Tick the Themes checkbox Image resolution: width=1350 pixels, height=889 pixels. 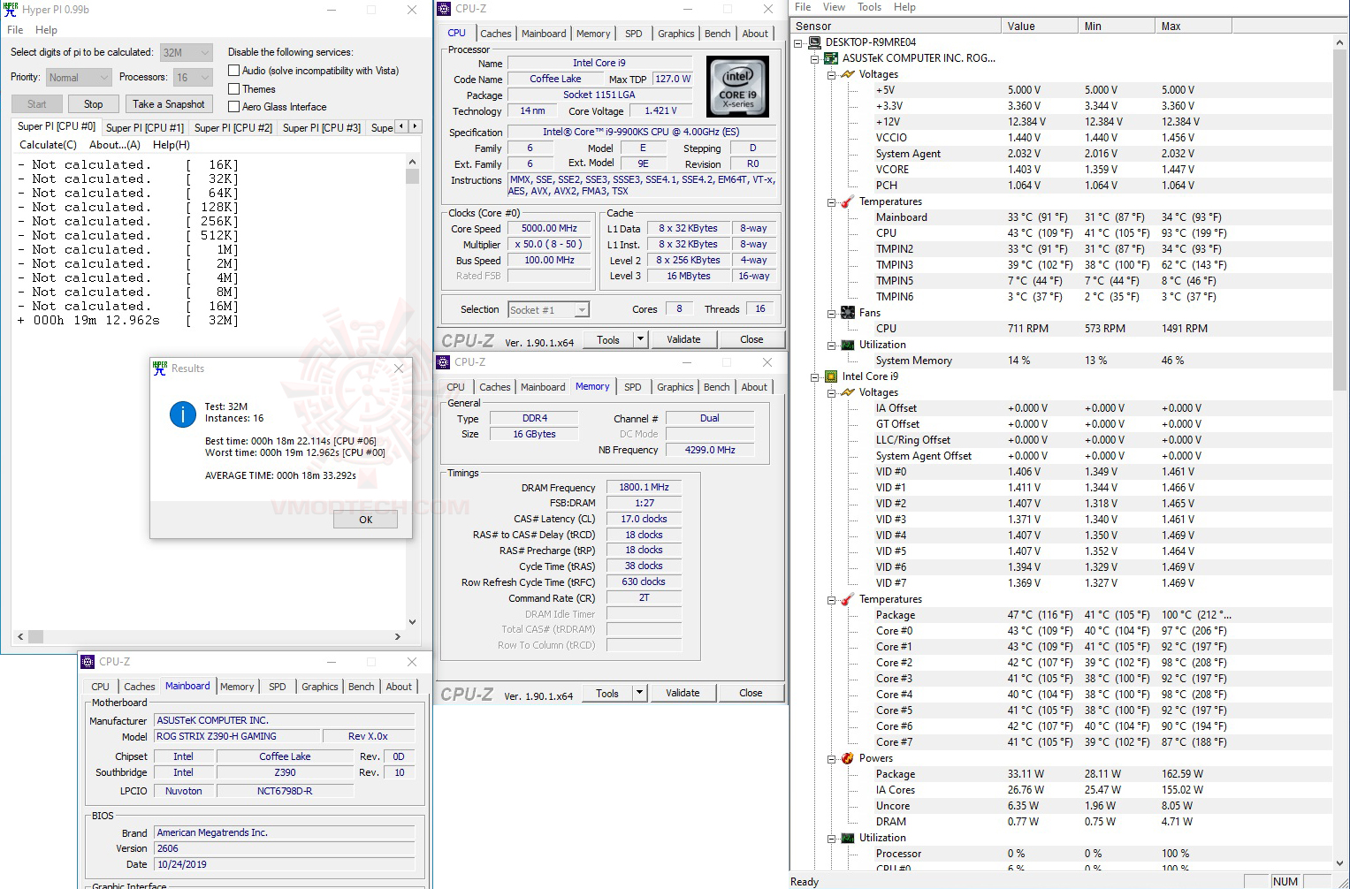tap(234, 89)
